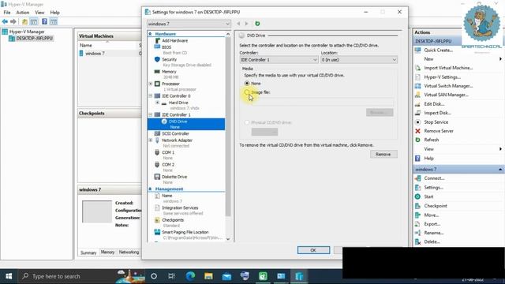Click the forward arrow in Hyper-V Manager toolbar
505x284 pixels.
13,21
